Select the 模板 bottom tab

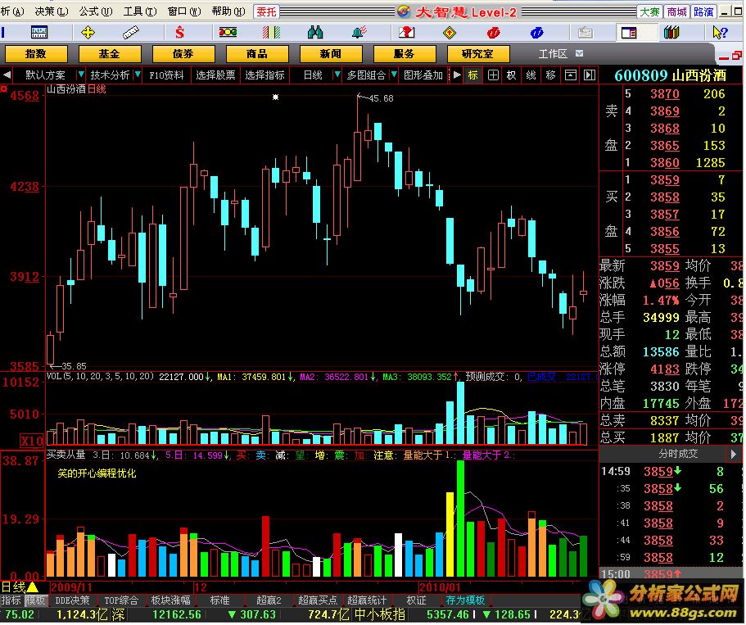(x=35, y=600)
